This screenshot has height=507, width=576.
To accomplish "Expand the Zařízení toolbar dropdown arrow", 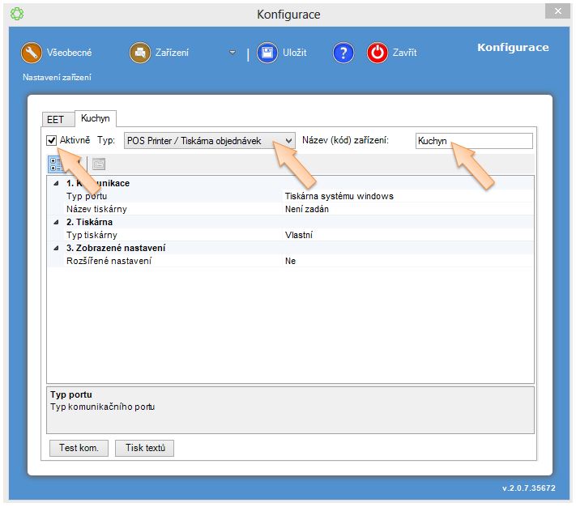I will (x=233, y=53).
